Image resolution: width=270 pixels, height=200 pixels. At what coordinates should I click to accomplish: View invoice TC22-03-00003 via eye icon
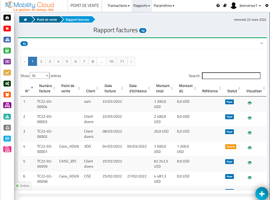(249, 118)
